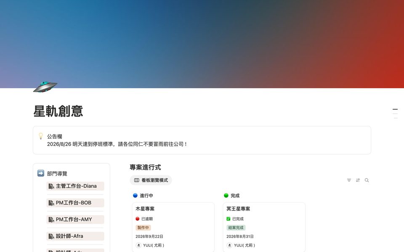Click the page icon before PM工作台-BOB
The height and width of the screenshot is (252, 404).
[x=51, y=202]
